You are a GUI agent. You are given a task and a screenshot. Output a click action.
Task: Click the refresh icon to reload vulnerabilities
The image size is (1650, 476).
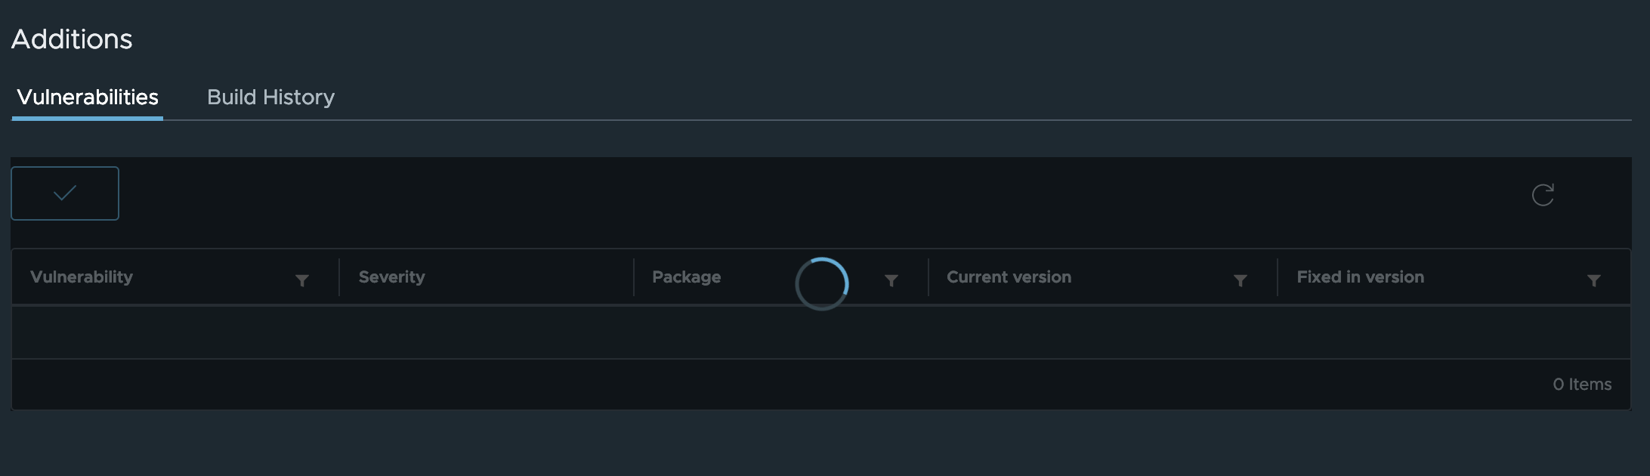[x=1543, y=194]
